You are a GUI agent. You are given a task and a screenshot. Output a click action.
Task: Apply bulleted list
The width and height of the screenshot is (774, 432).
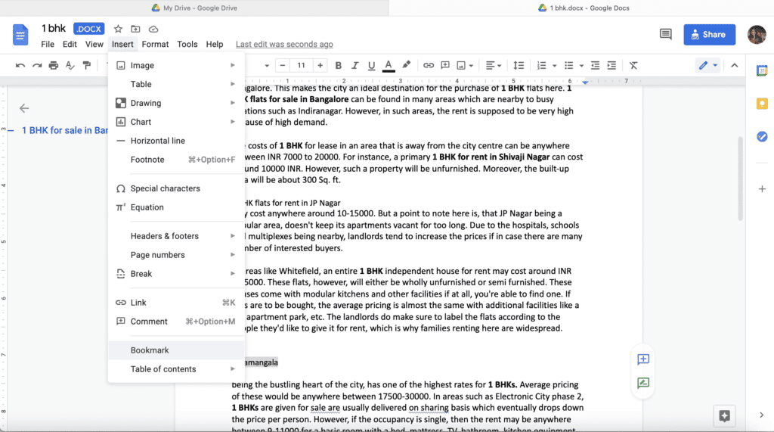568,66
